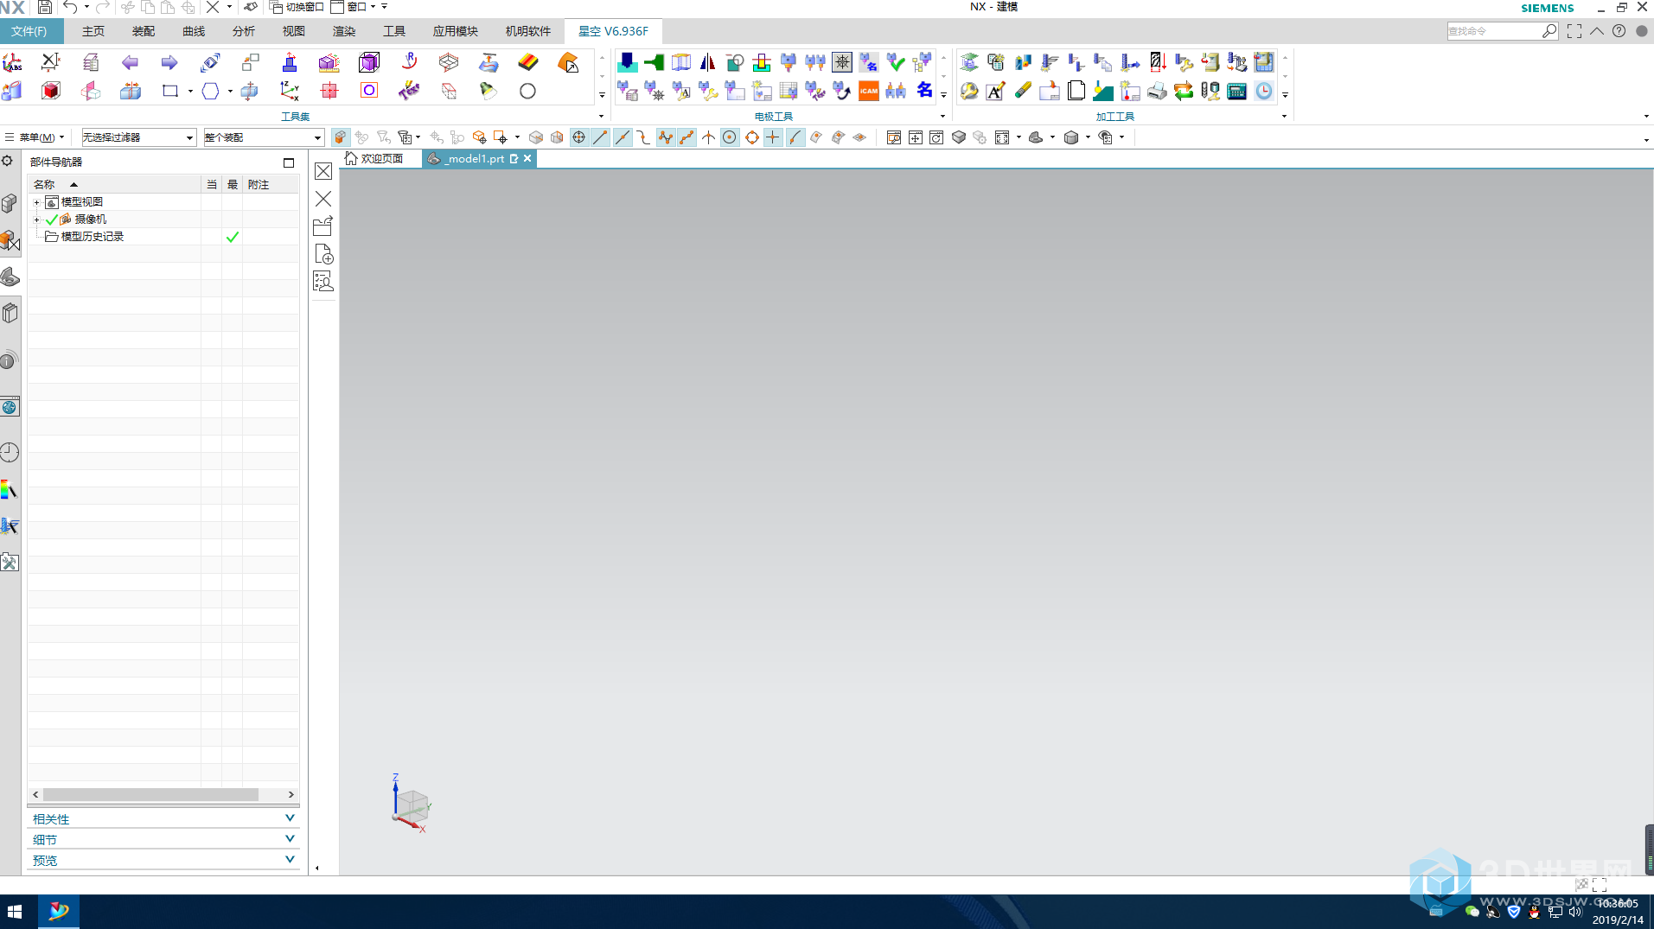The image size is (1654, 929).
Task: Select the hexagon polygon tool
Action: (210, 91)
